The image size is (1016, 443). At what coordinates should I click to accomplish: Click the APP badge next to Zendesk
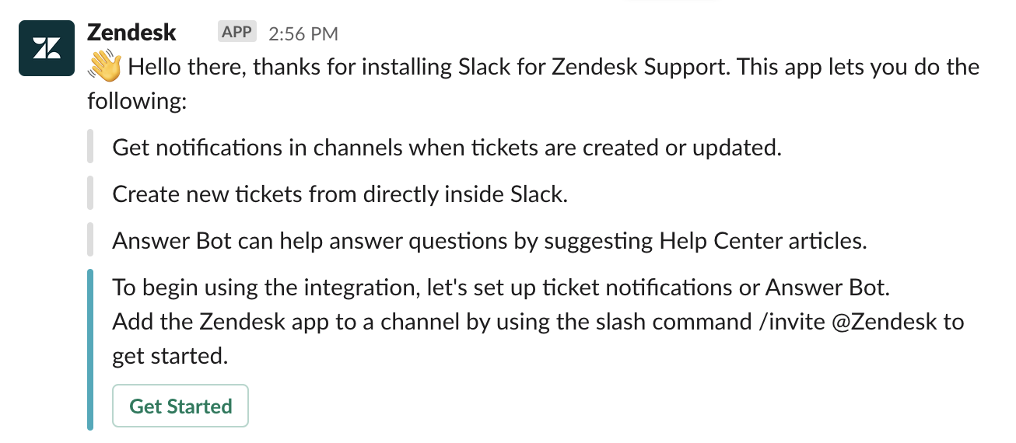[236, 33]
